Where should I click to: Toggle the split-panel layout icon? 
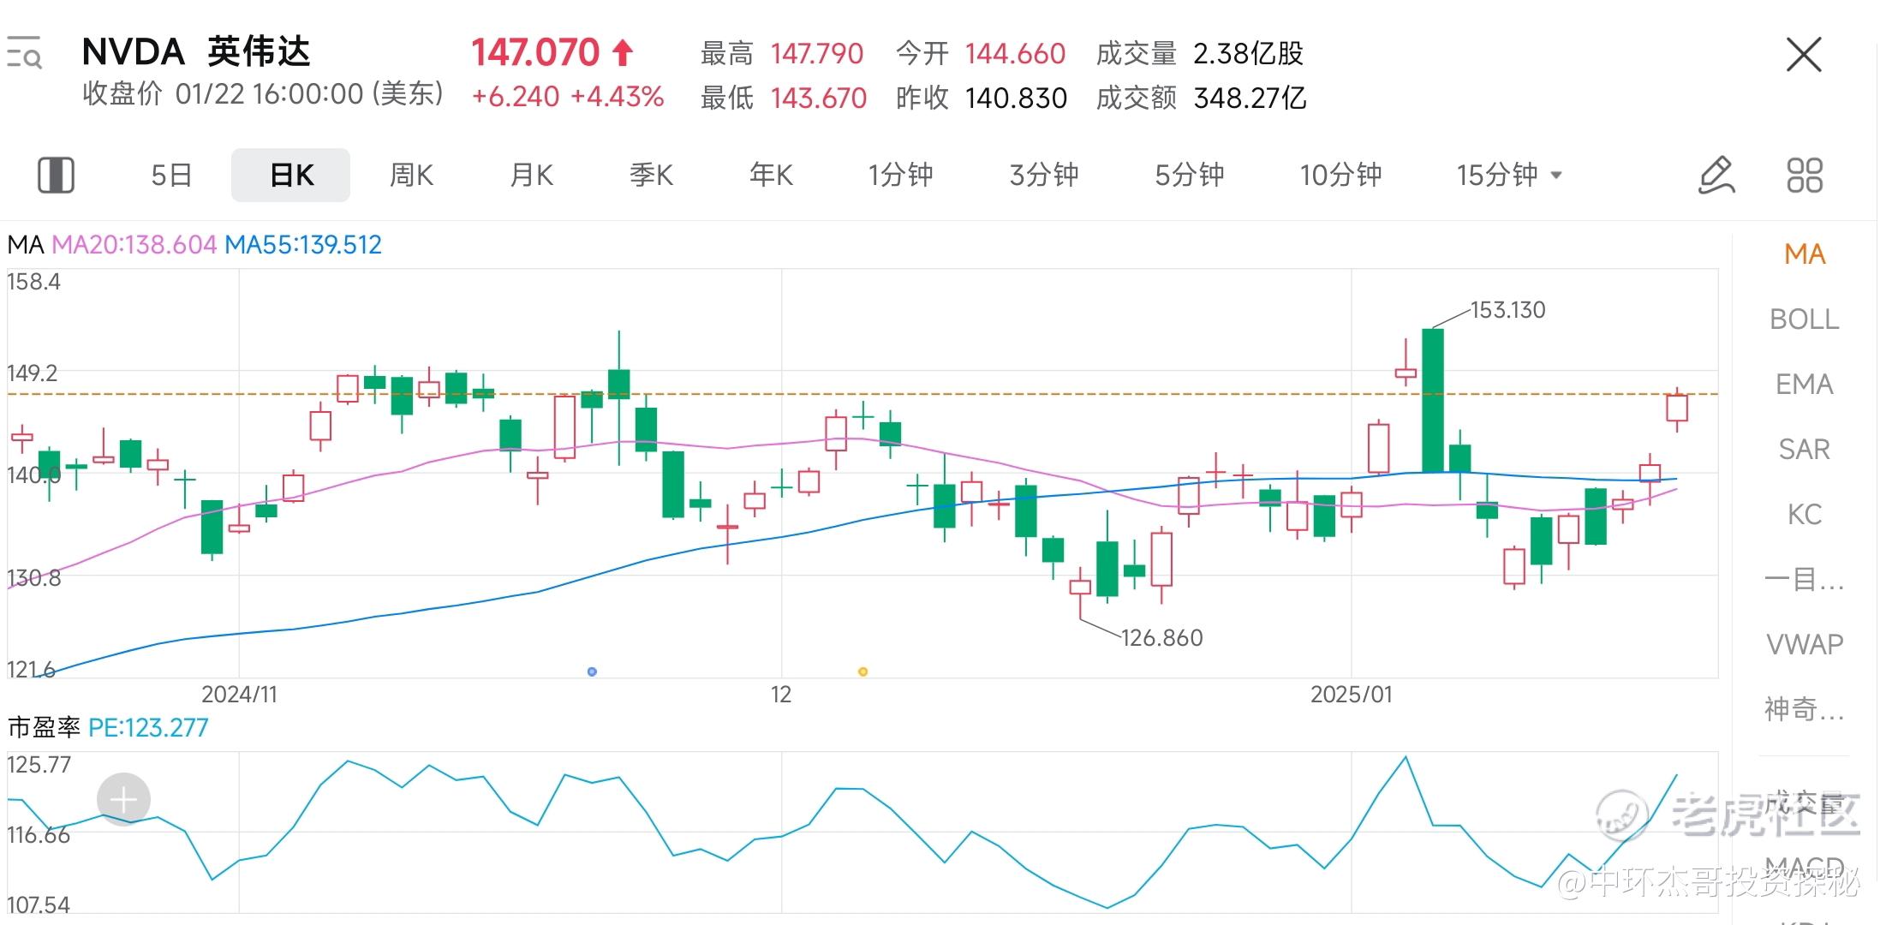[57, 175]
